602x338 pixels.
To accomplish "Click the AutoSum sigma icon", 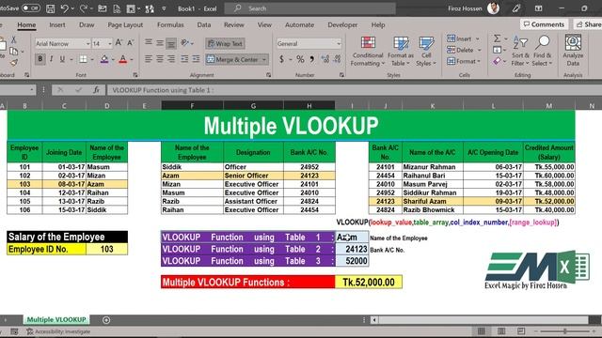I will 497,38.
